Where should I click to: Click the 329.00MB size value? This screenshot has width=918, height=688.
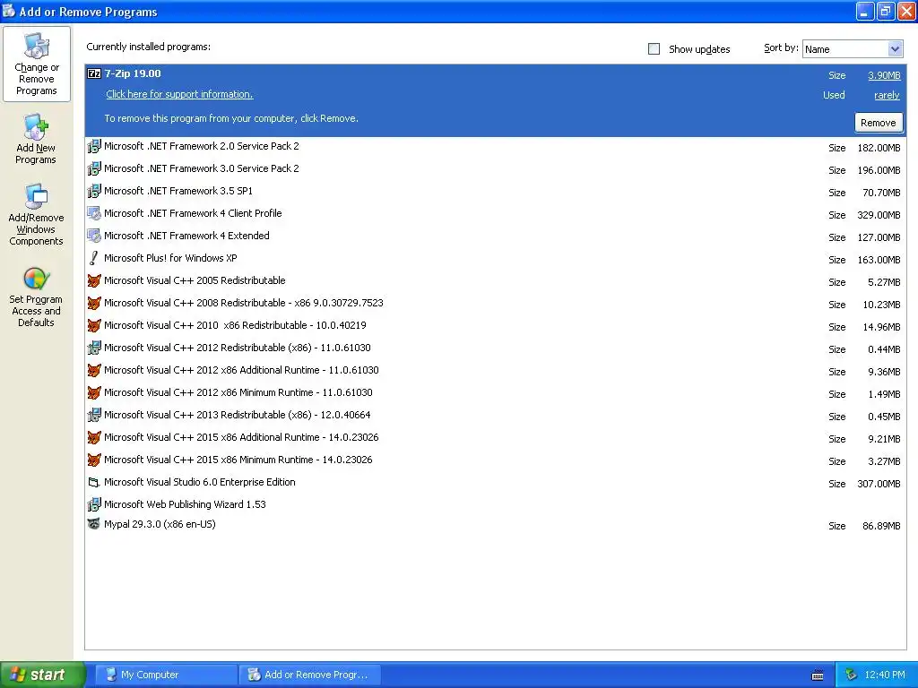[879, 215]
